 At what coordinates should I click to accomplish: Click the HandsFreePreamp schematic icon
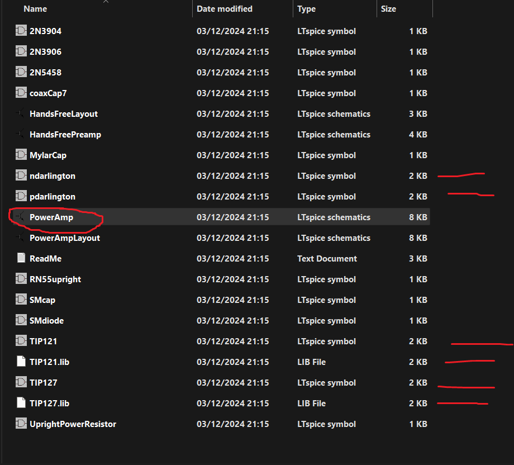click(20, 134)
